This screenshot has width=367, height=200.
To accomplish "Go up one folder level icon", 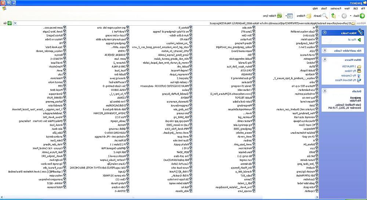I will pyautogui.click(x=333, y=16).
